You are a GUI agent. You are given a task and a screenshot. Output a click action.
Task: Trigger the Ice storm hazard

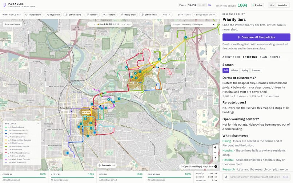pyautogui.click(x=109, y=15)
